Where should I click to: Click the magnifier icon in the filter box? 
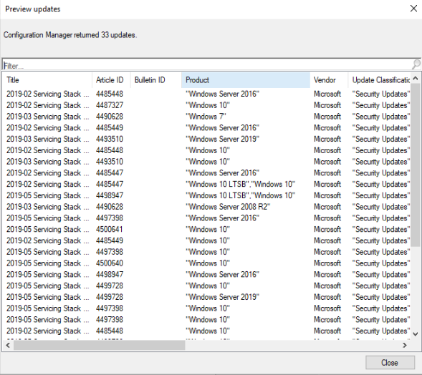[416, 65]
